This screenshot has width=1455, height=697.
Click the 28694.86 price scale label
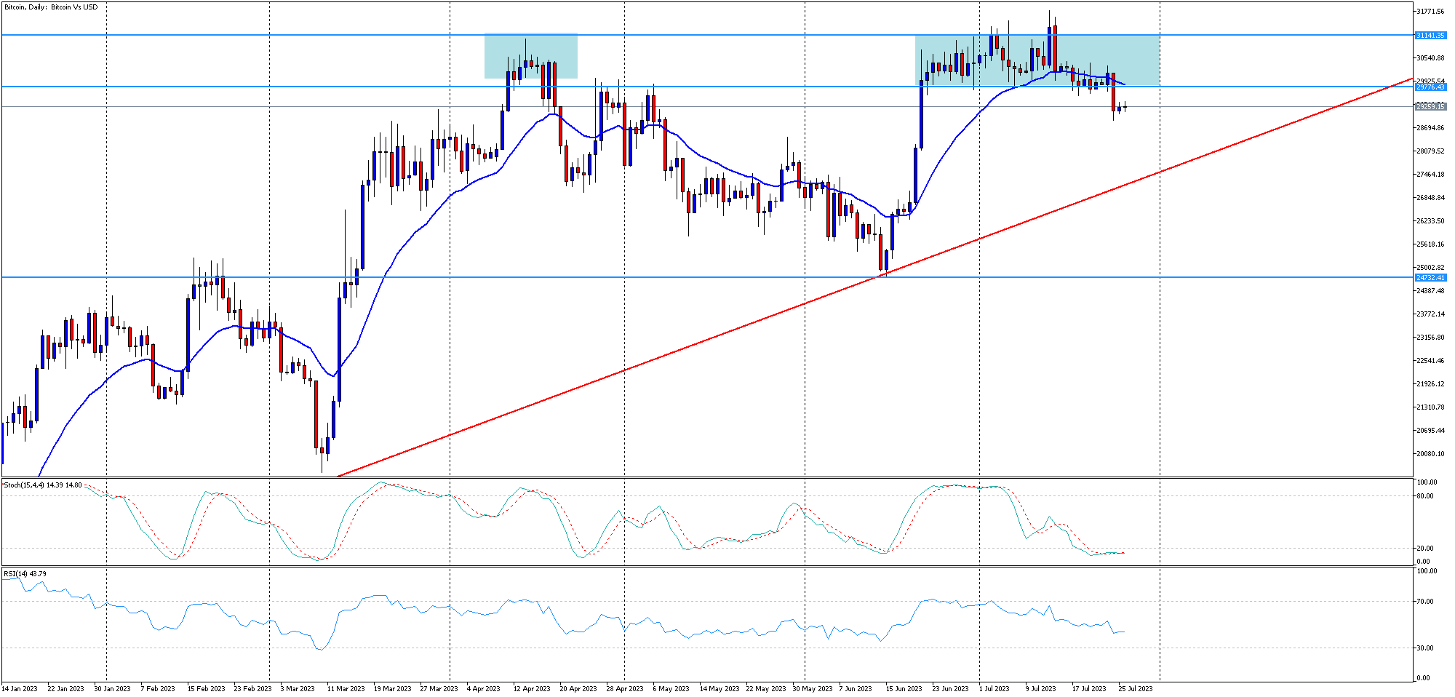click(1430, 128)
